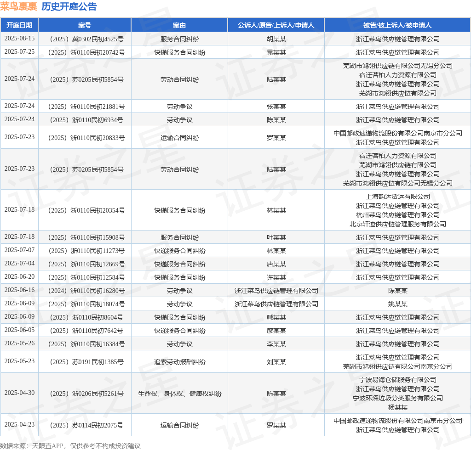Click case number (2025) 冀0302民初4525号
The image size is (471, 450).
pos(86,39)
